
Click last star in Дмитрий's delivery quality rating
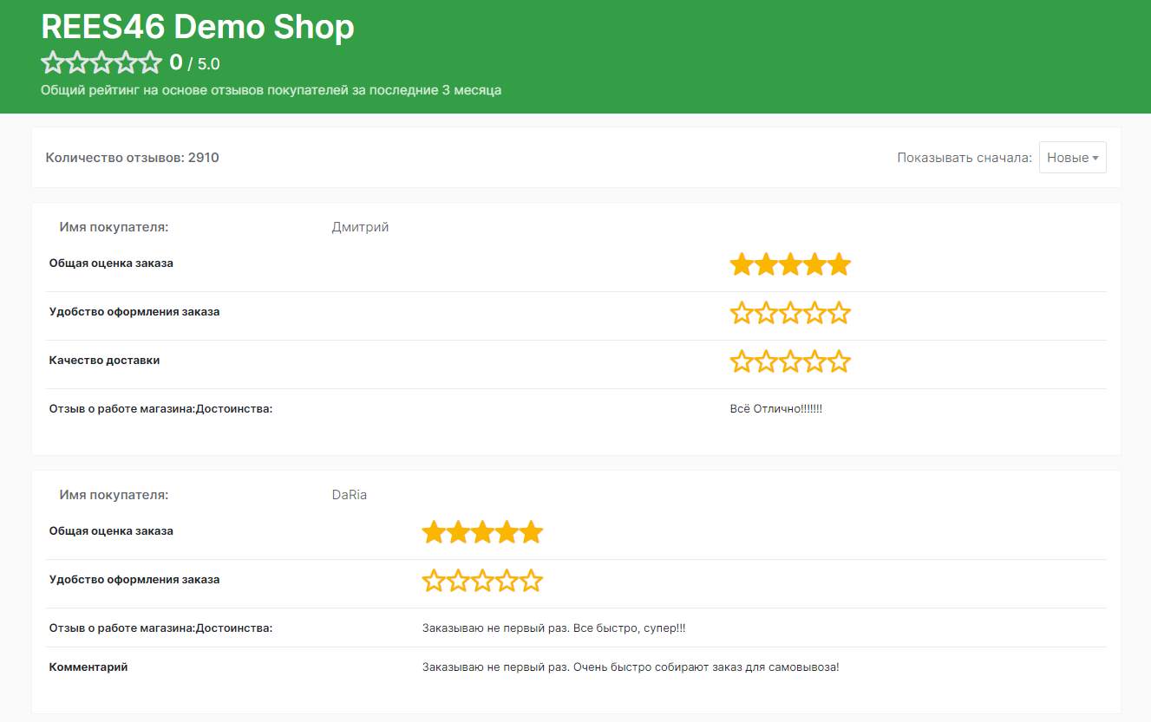click(x=839, y=362)
